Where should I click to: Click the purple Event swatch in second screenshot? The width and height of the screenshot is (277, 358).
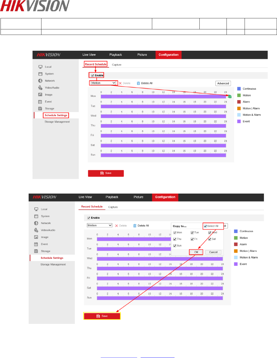pyautogui.click(x=236, y=264)
